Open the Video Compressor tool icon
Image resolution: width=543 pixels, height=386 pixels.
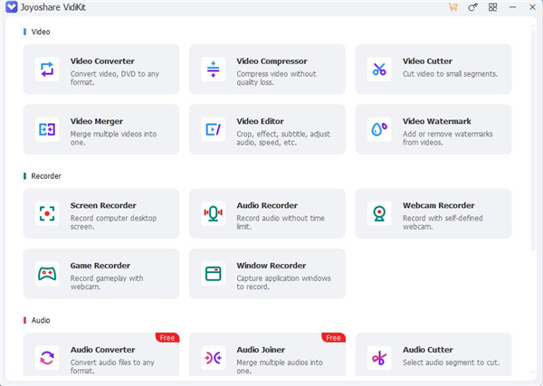pos(213,69)
